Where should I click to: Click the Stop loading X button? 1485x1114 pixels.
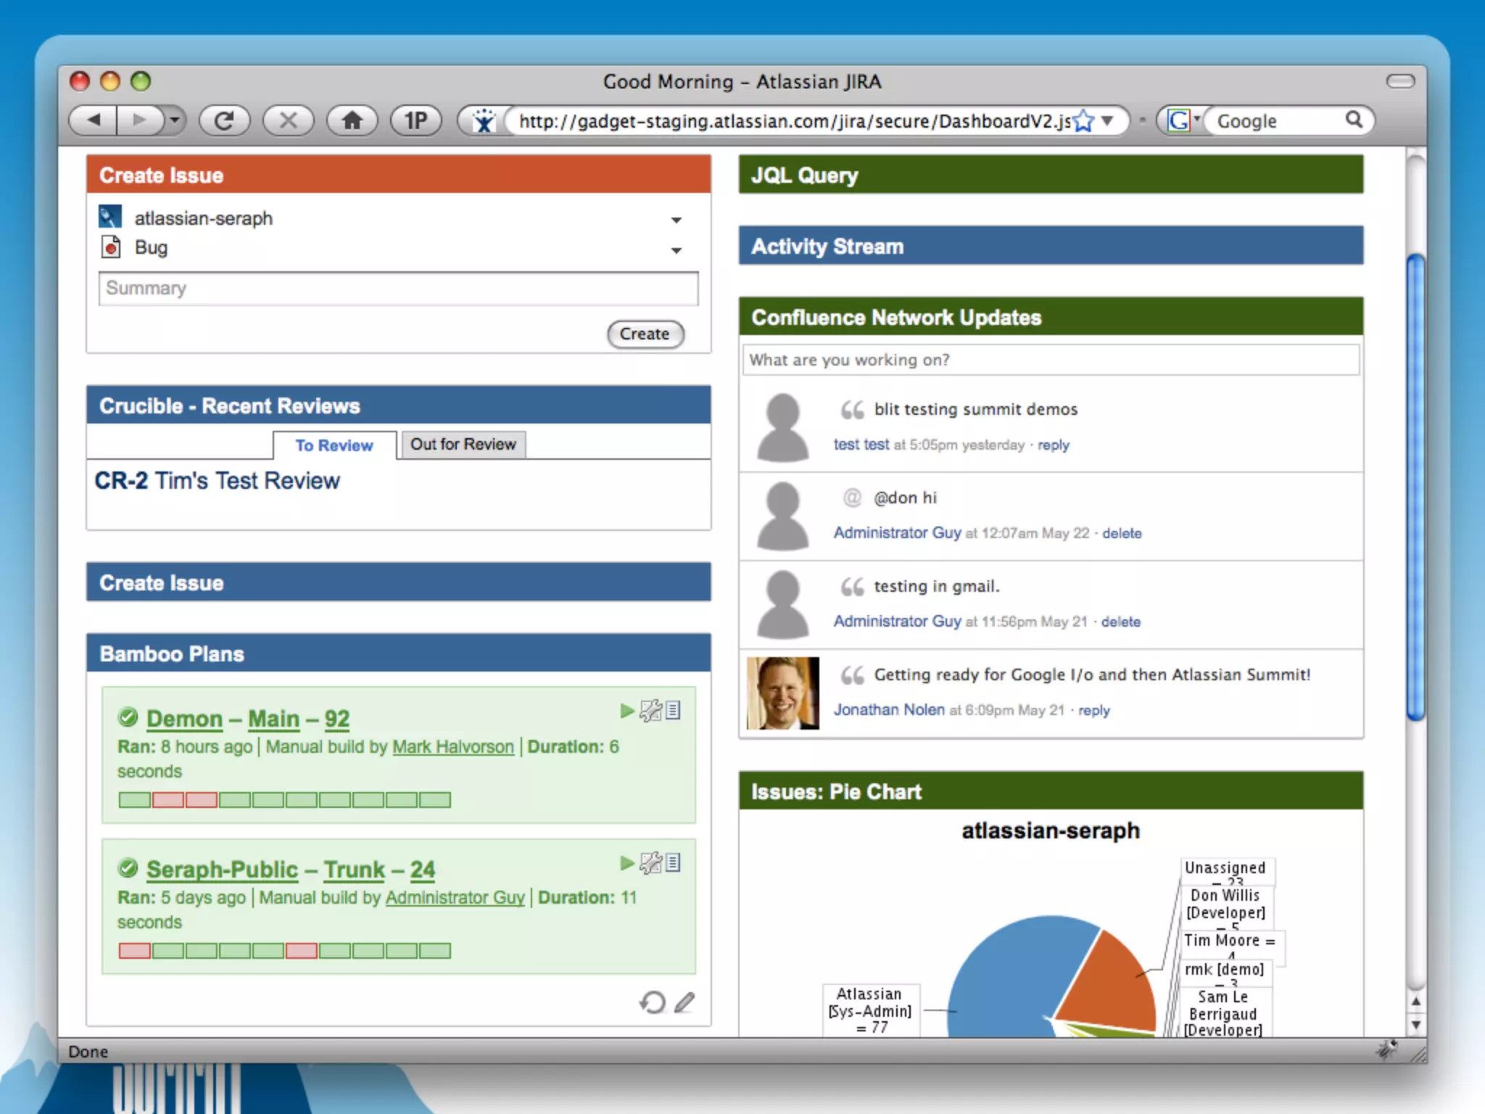(x=288, y=120)
